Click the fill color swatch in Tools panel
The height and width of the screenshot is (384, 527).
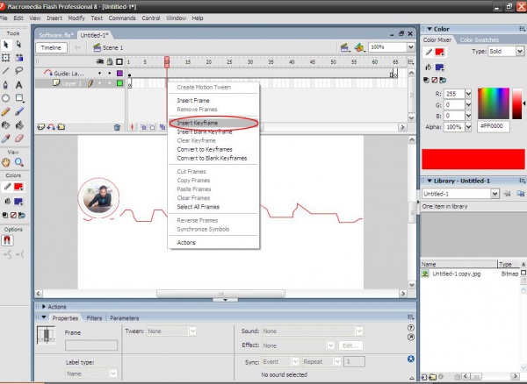click(18, 202)
